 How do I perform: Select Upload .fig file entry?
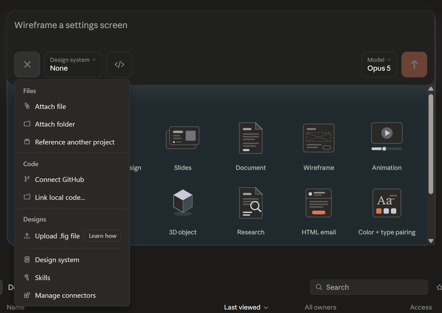point(57,236)
